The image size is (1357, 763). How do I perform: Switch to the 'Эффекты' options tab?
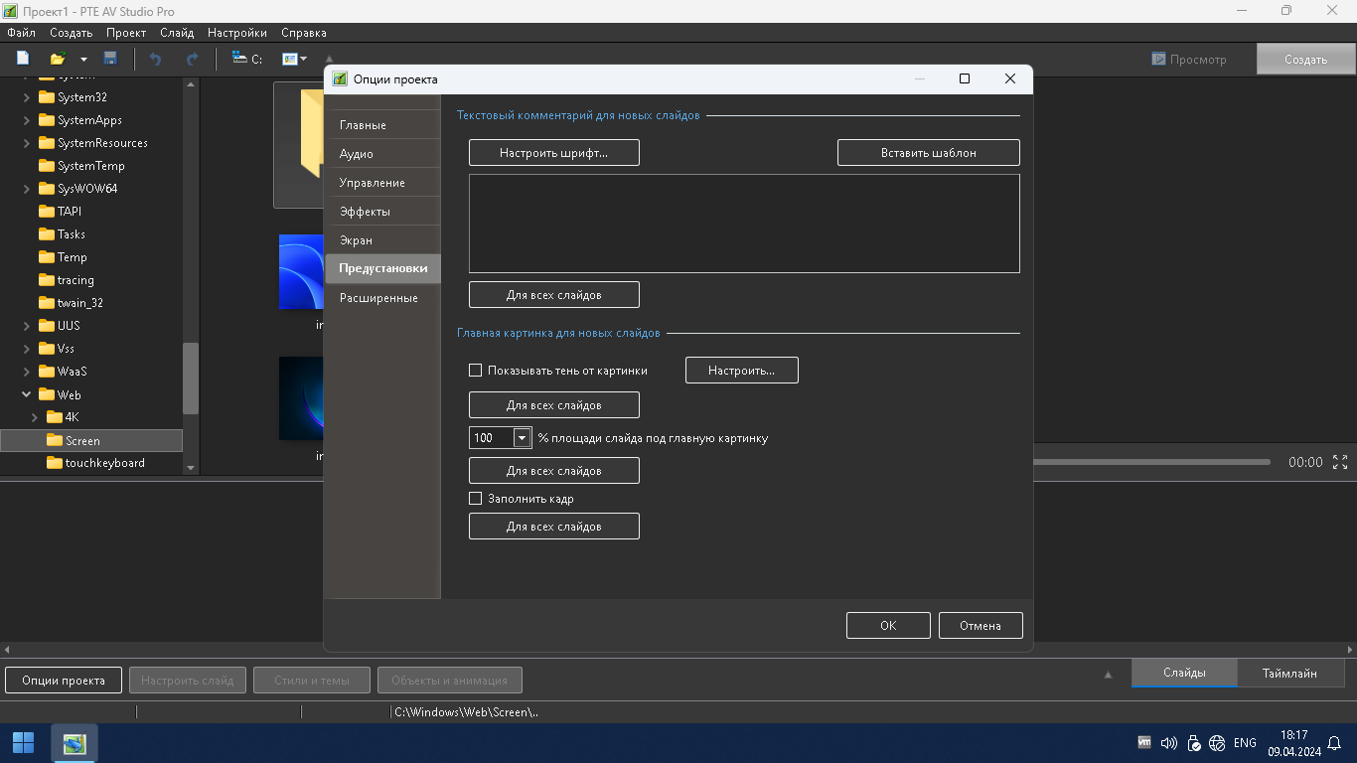pos(365,212)
